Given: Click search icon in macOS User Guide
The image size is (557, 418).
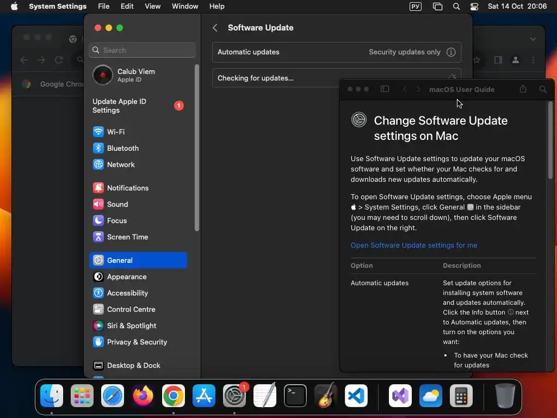Looking at the screenshot, I should click(x=543, y=89).
